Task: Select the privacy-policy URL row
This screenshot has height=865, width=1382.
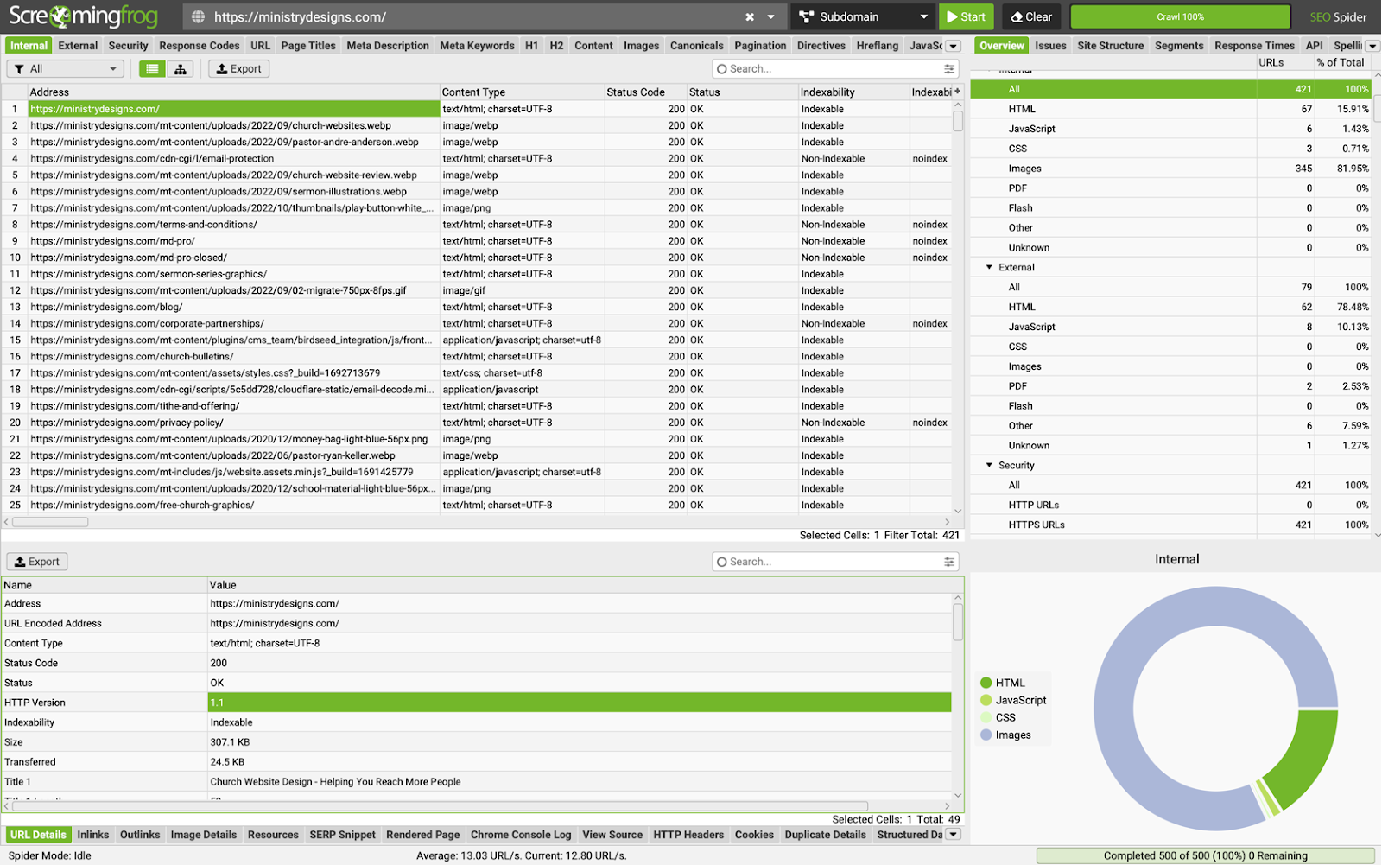Action: tap(477, 423)
